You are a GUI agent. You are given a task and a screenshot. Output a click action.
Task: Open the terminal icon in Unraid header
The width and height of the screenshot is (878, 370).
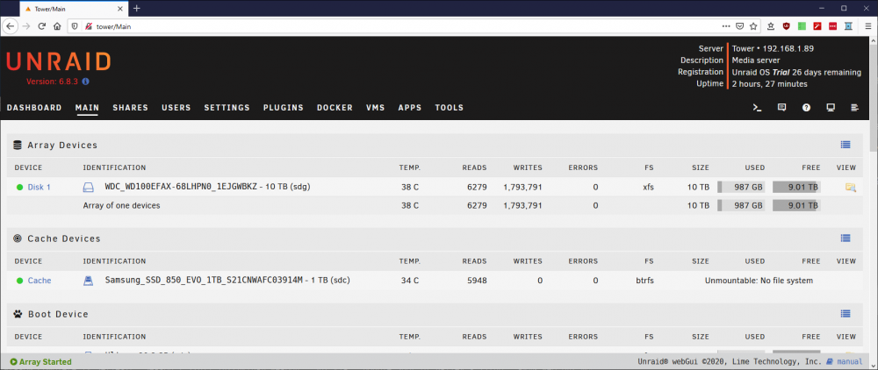[x=757, y=108]
